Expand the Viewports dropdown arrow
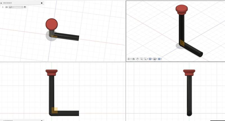Screen dimensions: 225x121 [161, 59]
